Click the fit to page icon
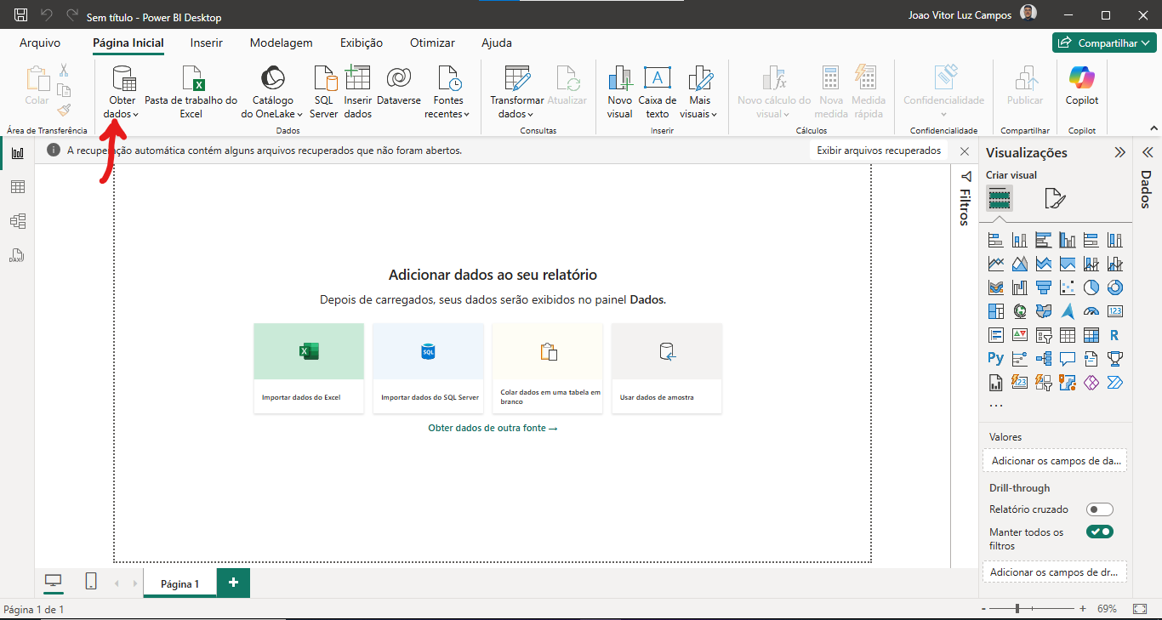This screenshot has width=1162, height=620. [x=1140, y=609]
